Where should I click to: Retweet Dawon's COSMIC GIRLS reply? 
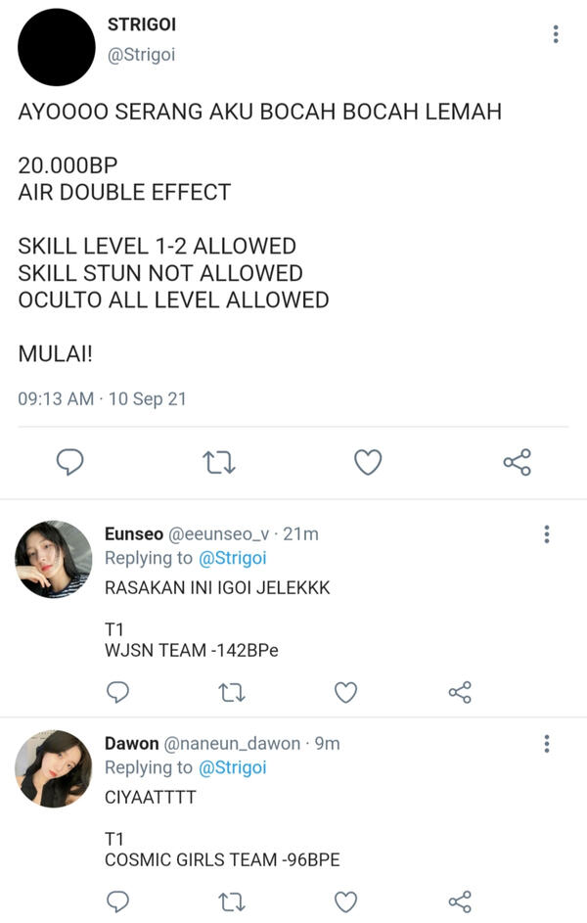(x=232, y=901)
